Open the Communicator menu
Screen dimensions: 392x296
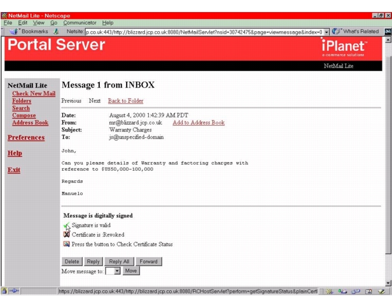(x=80, y=23)
